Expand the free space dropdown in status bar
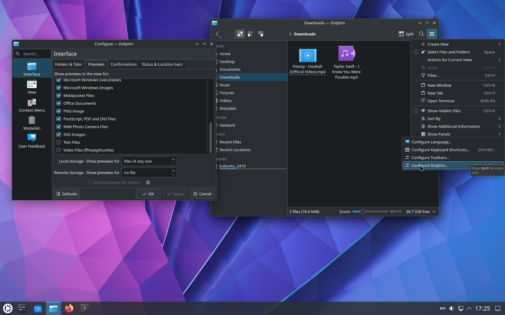505x315 pixels. [x=434, y=211]
